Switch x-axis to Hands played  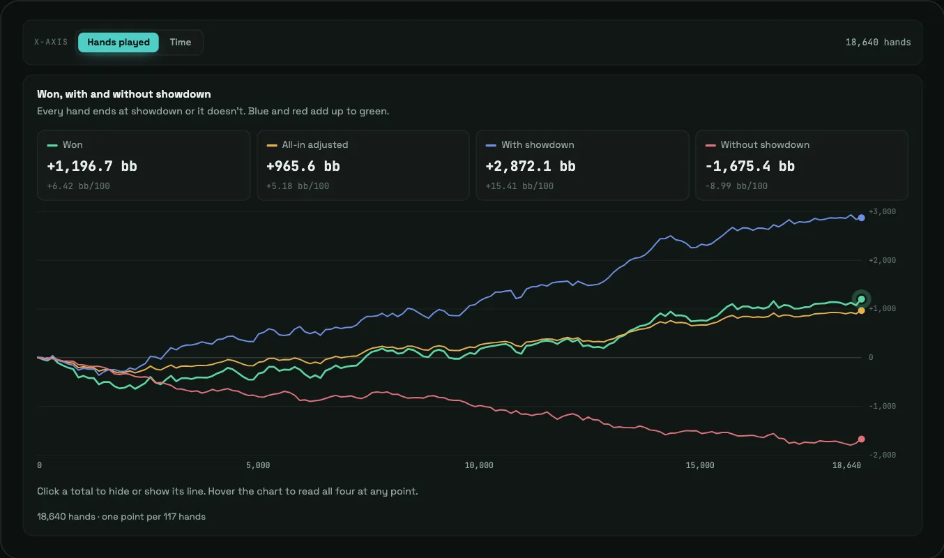click(119, 43)
